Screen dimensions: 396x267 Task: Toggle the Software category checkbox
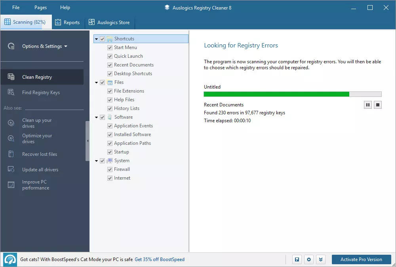point(102,117)
